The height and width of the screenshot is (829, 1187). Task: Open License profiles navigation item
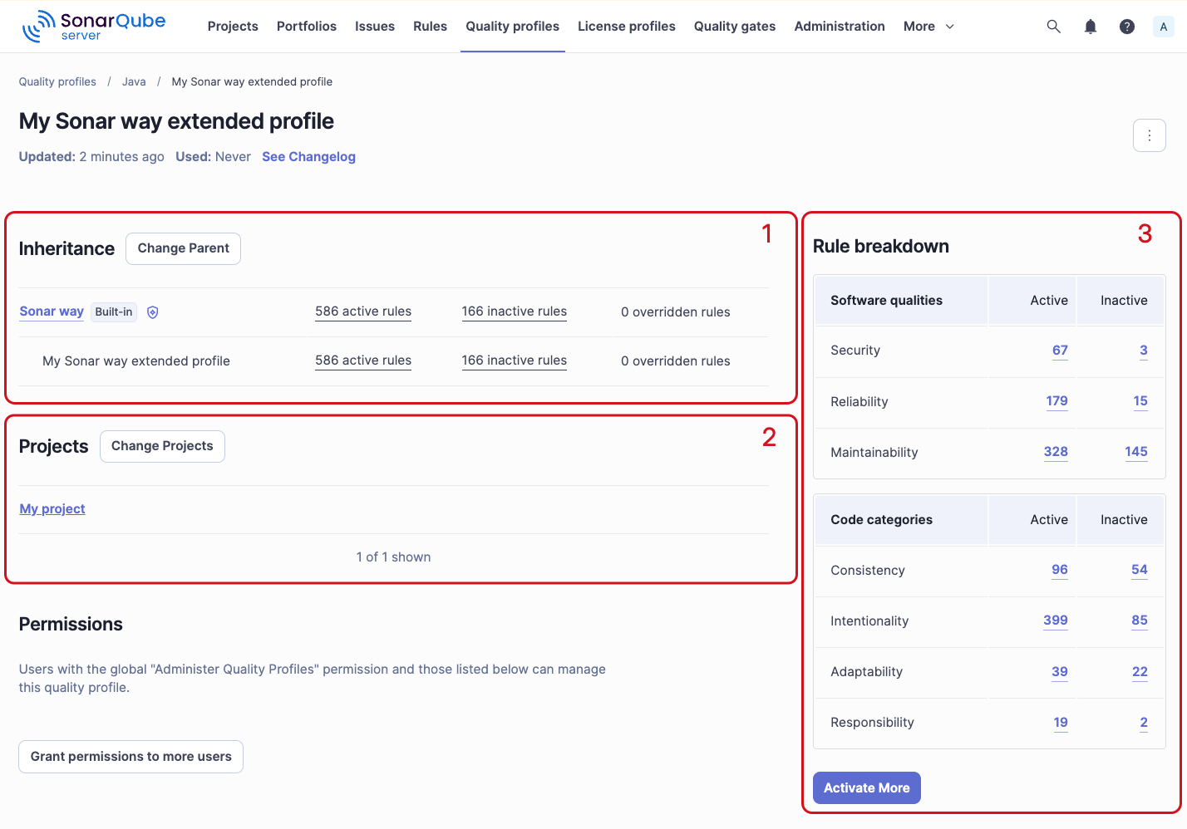[627, 27]
